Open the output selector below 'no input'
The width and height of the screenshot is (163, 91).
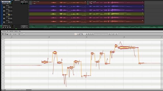[24, 28]
